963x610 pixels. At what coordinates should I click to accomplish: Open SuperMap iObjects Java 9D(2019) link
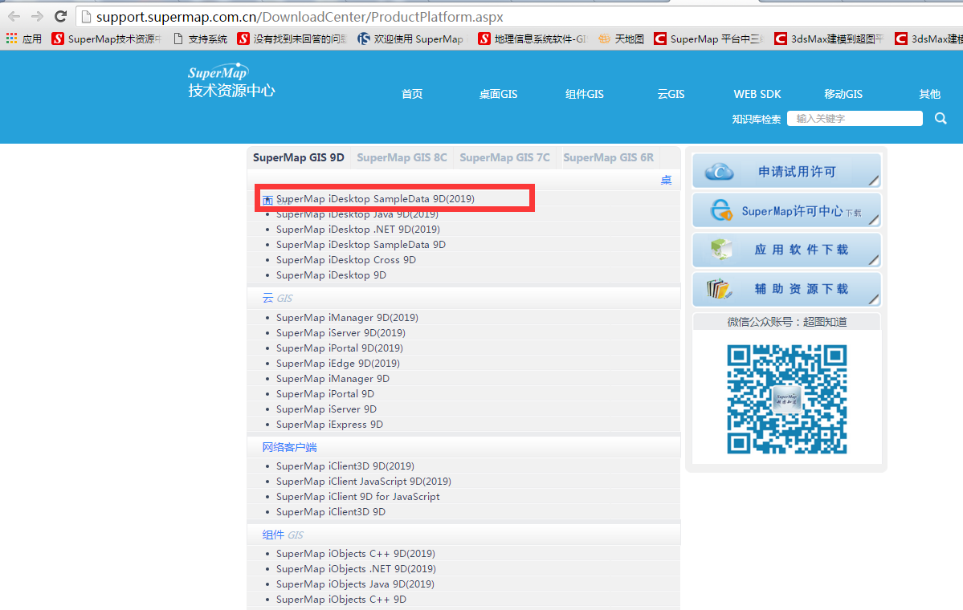tap(355, 584)
